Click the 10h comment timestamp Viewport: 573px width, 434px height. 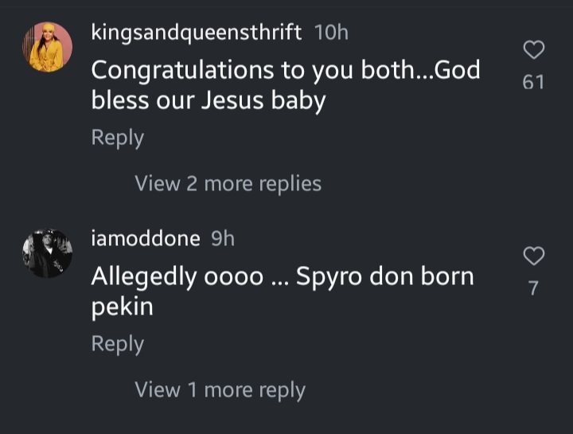point(331,33)
